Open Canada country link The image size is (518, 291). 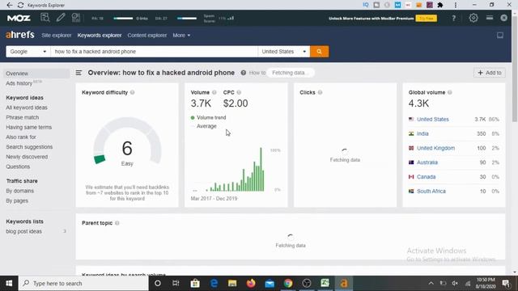tap(427, 177)
